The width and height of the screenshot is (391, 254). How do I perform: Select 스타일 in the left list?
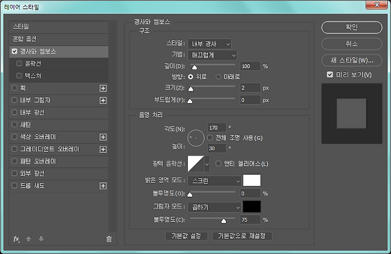59,27
